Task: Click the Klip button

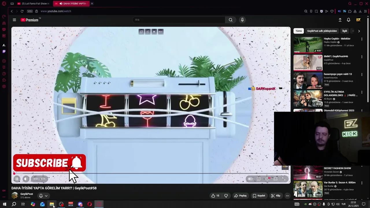Action: coord(275,196)
